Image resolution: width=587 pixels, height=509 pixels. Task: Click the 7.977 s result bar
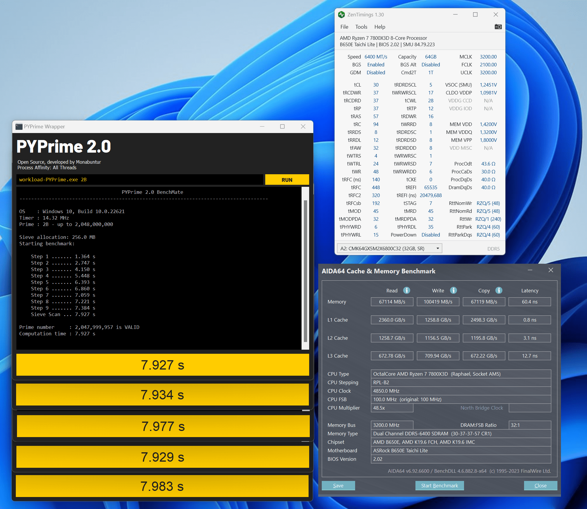163,426
